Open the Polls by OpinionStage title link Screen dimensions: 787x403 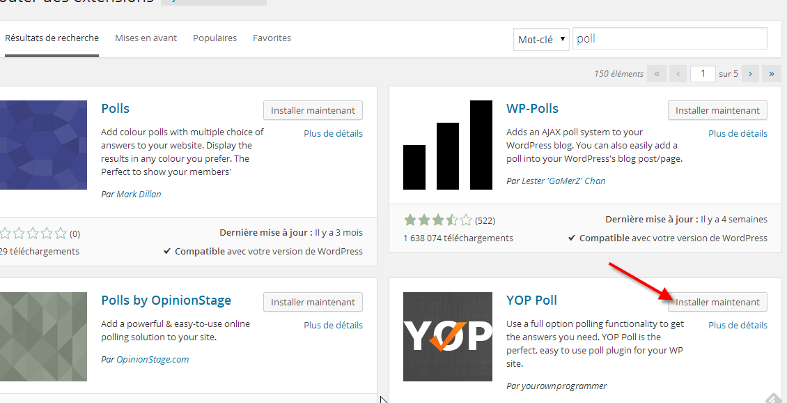coord(166,301)
